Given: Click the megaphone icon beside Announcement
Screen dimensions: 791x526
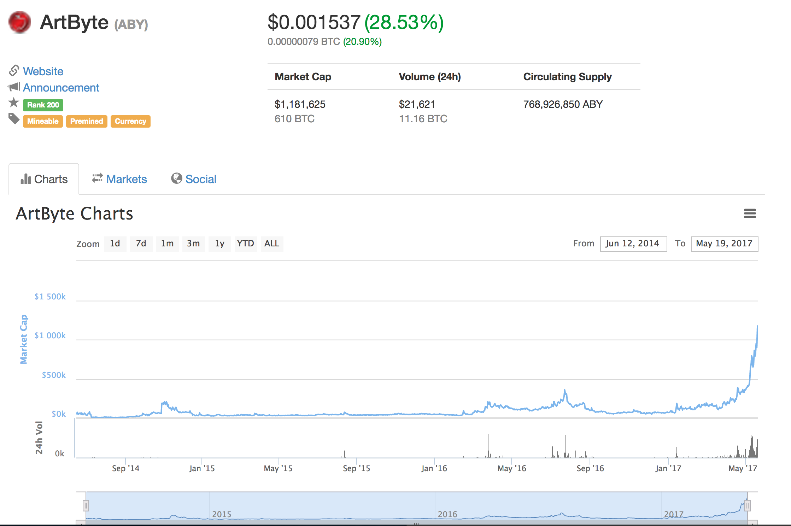Looking at the screenshot, I should pos(14,87).
